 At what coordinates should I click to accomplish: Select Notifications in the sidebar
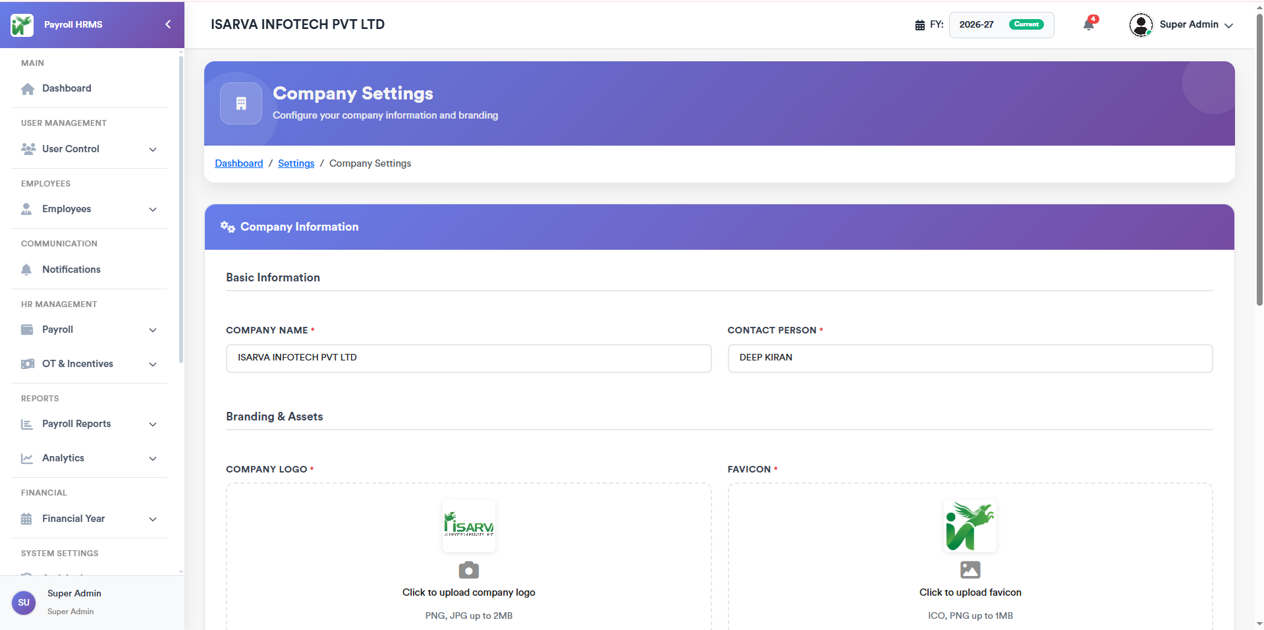89,270
